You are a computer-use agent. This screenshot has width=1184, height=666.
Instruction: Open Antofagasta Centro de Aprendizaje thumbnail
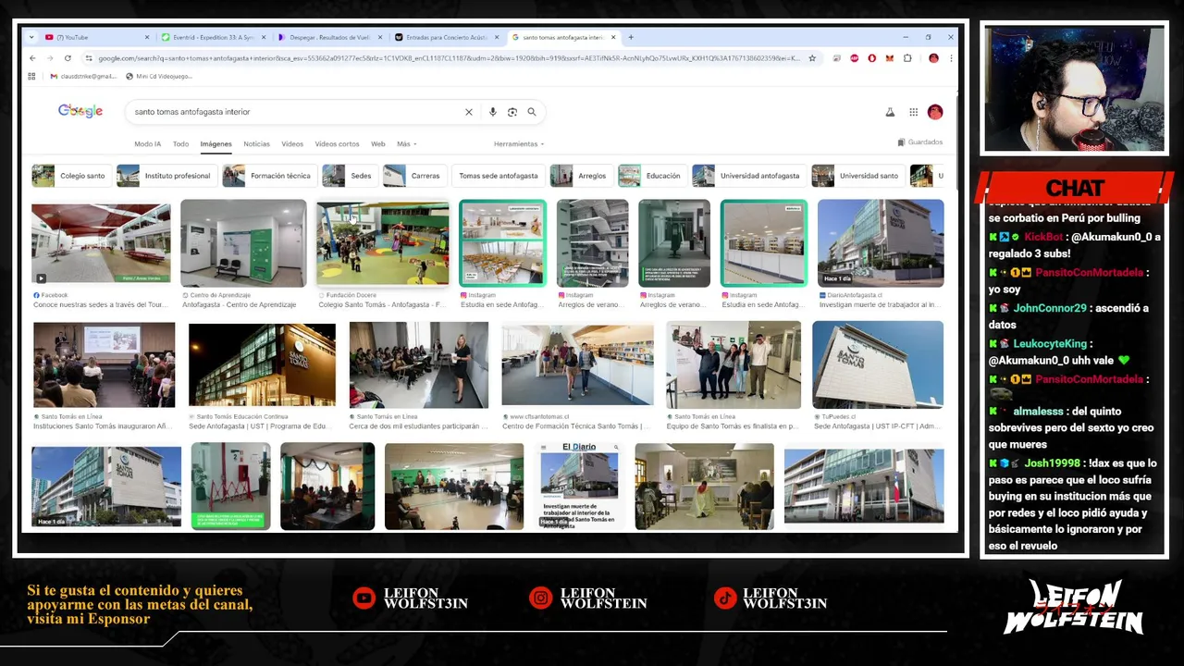click(243, 243)
